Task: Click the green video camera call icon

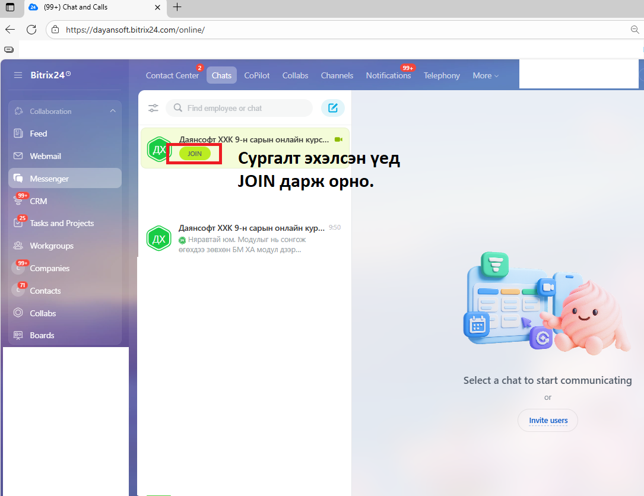Action: 338,139
